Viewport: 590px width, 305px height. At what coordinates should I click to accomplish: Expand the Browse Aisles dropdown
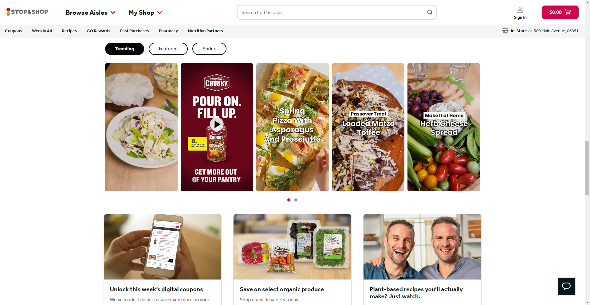(x=90, y=13)
